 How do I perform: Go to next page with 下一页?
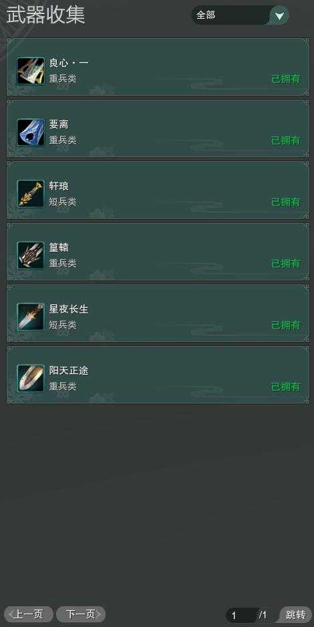coord(81,614)
